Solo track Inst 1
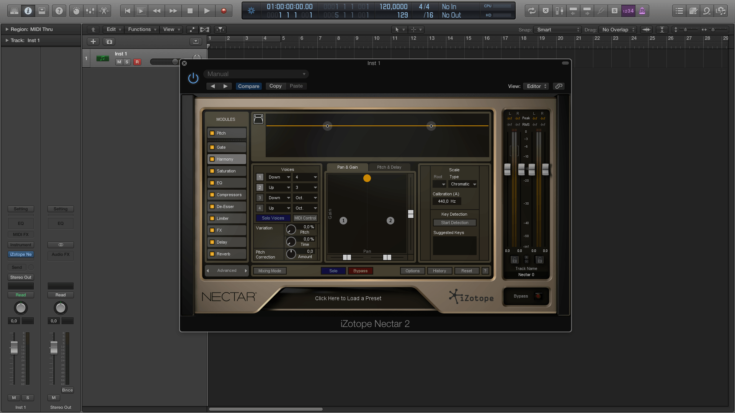 tap(127, 62)
